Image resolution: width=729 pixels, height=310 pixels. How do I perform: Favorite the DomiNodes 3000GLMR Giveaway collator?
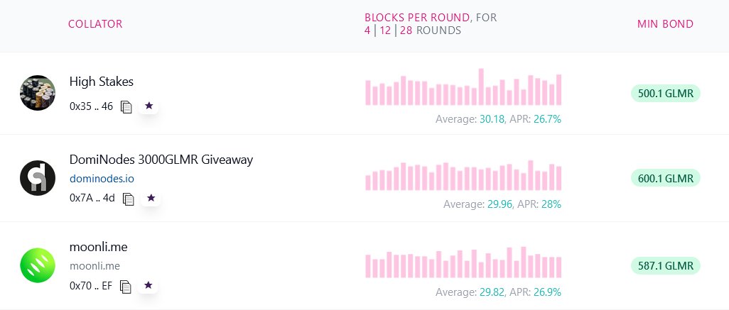tap(151, 198)
